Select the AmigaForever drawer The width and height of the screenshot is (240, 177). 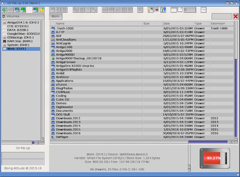[x=142, y=62]
